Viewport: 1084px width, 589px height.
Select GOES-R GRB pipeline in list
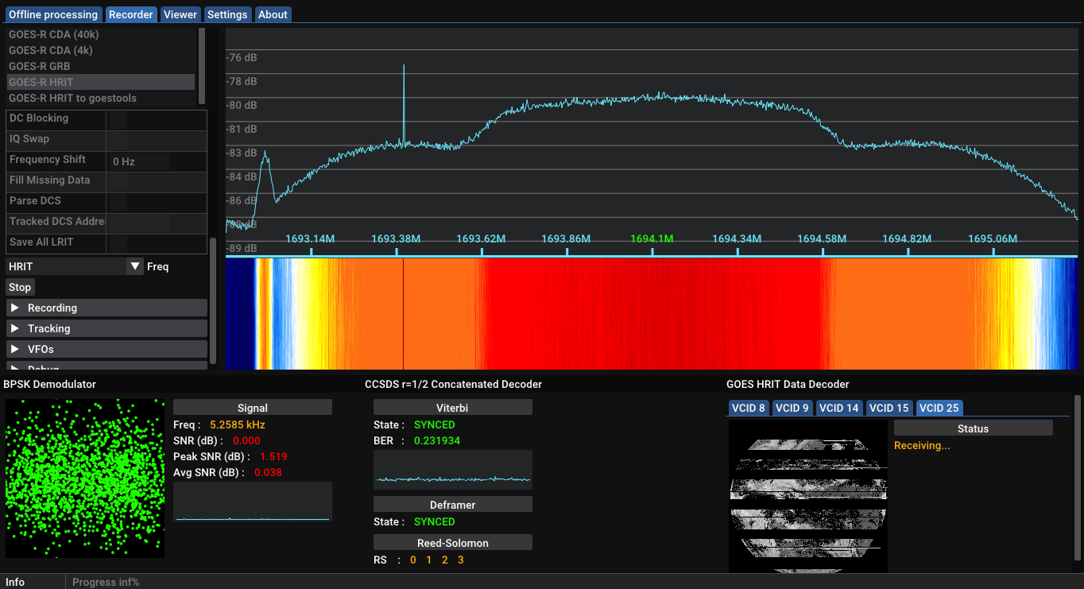pos(39,66)
